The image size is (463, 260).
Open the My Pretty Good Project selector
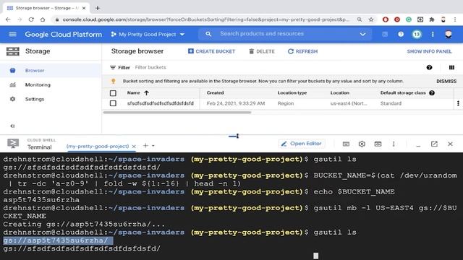point(148,35)
